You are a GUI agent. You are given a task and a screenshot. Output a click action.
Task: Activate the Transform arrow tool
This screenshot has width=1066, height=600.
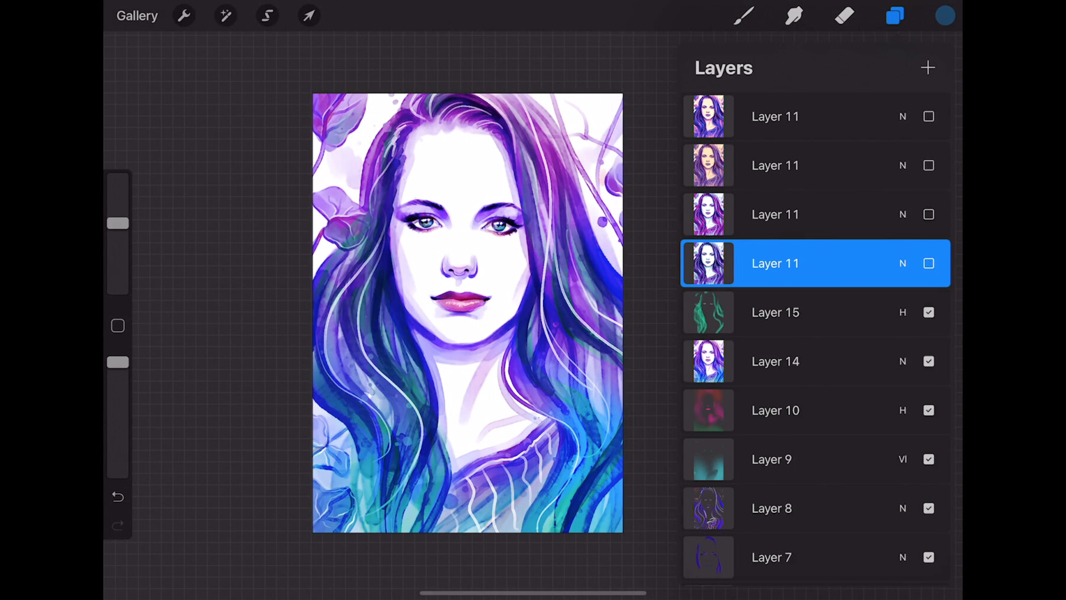click(309, 15)
